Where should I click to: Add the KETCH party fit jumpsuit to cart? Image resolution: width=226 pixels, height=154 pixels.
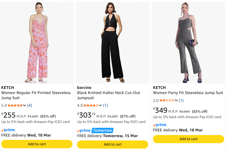click(x=189, y=139)
